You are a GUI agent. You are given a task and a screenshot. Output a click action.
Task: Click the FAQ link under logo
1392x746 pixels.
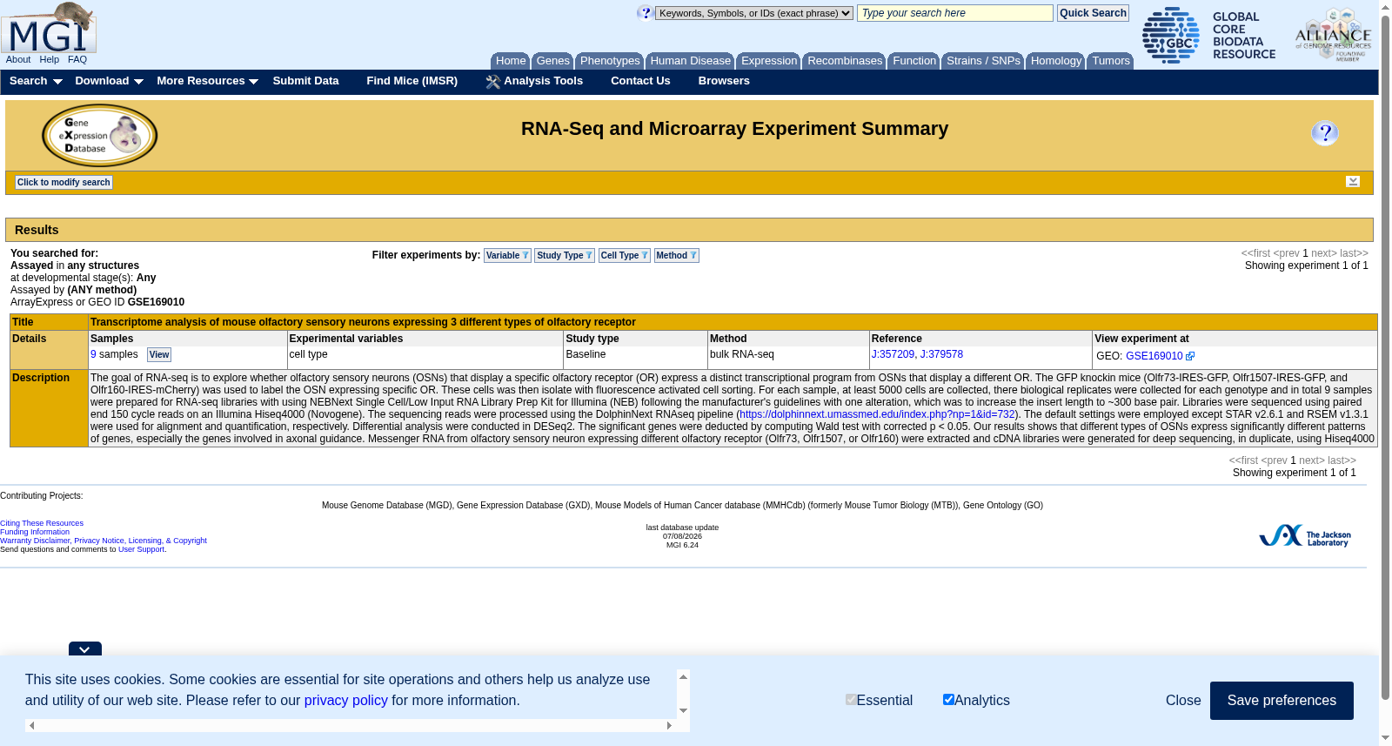point(77,59)
